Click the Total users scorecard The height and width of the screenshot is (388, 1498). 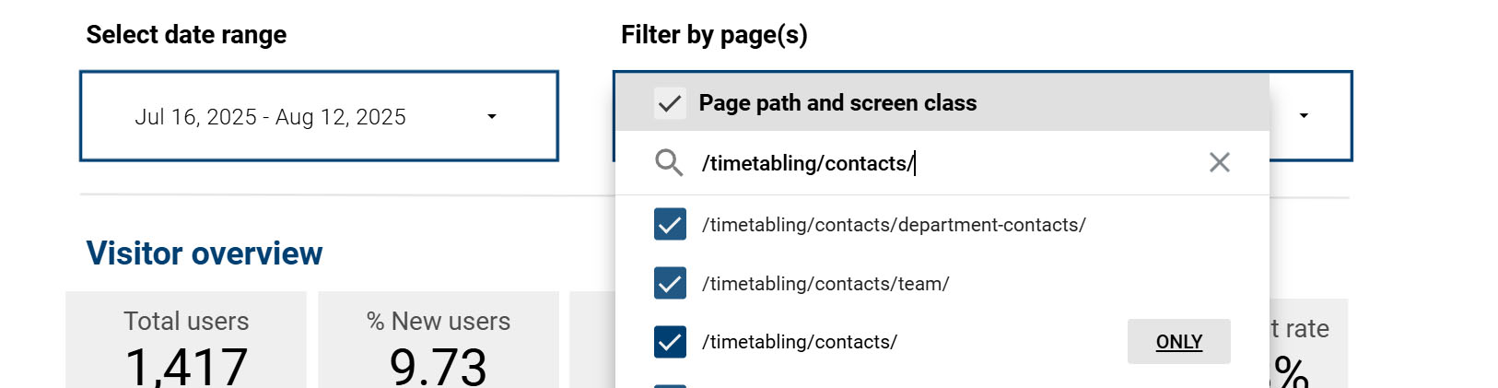(x=186, y=343)
